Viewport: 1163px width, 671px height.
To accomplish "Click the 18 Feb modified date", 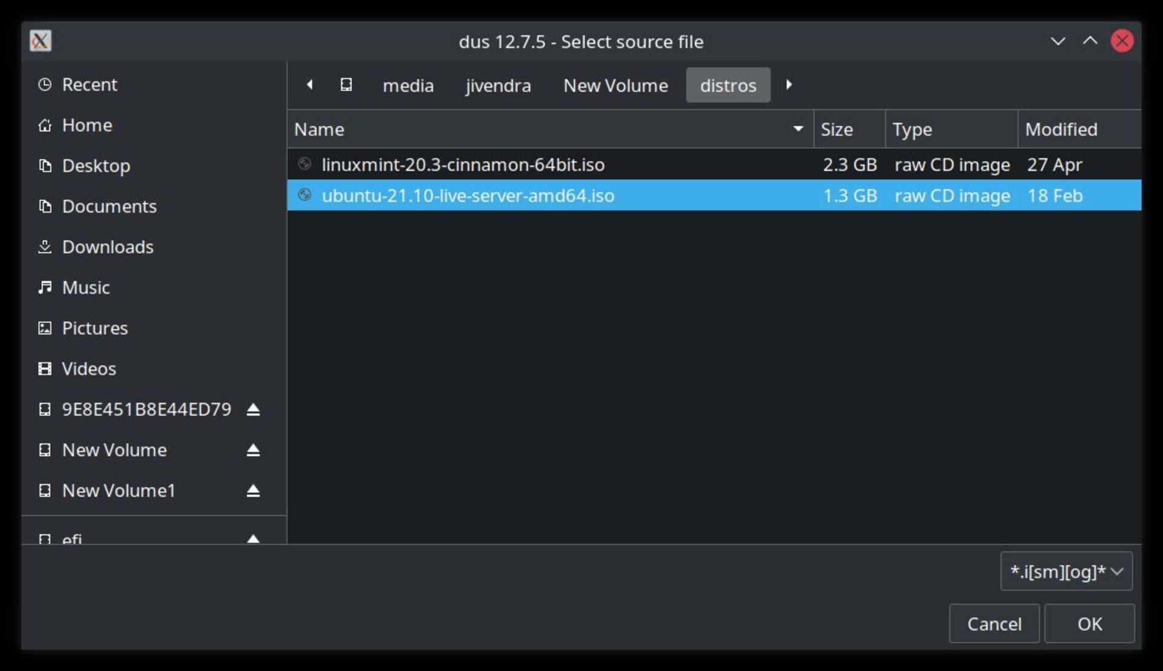I will [1055, 196].
